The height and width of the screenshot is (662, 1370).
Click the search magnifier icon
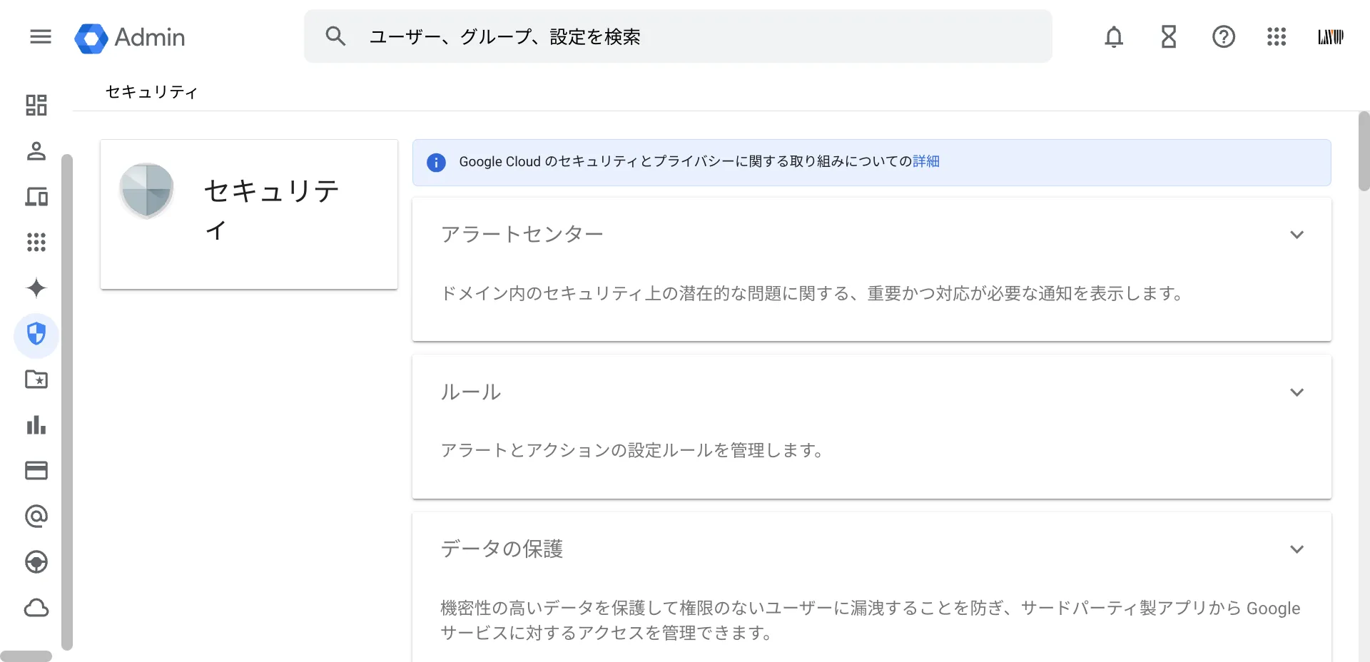pyautogui.click(x=335, y=36)
